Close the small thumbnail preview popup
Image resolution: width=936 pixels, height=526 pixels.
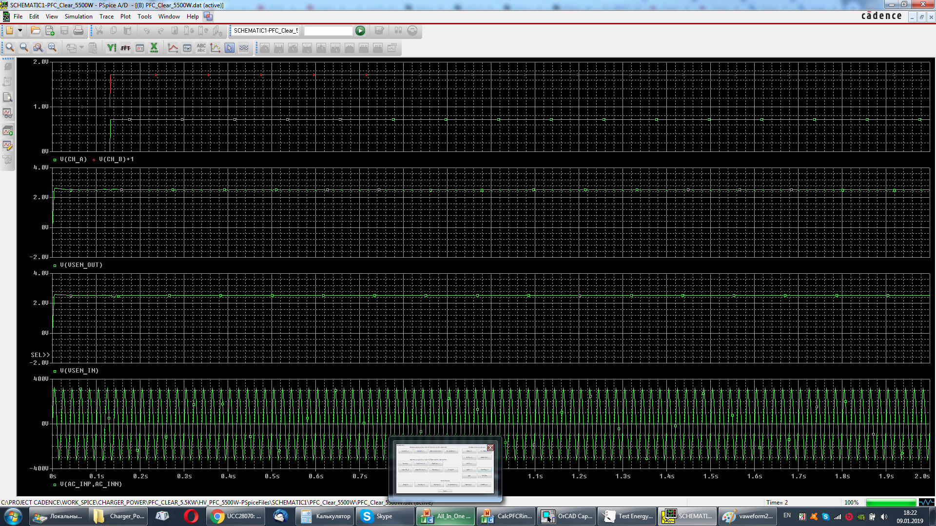tap(490, 447)
